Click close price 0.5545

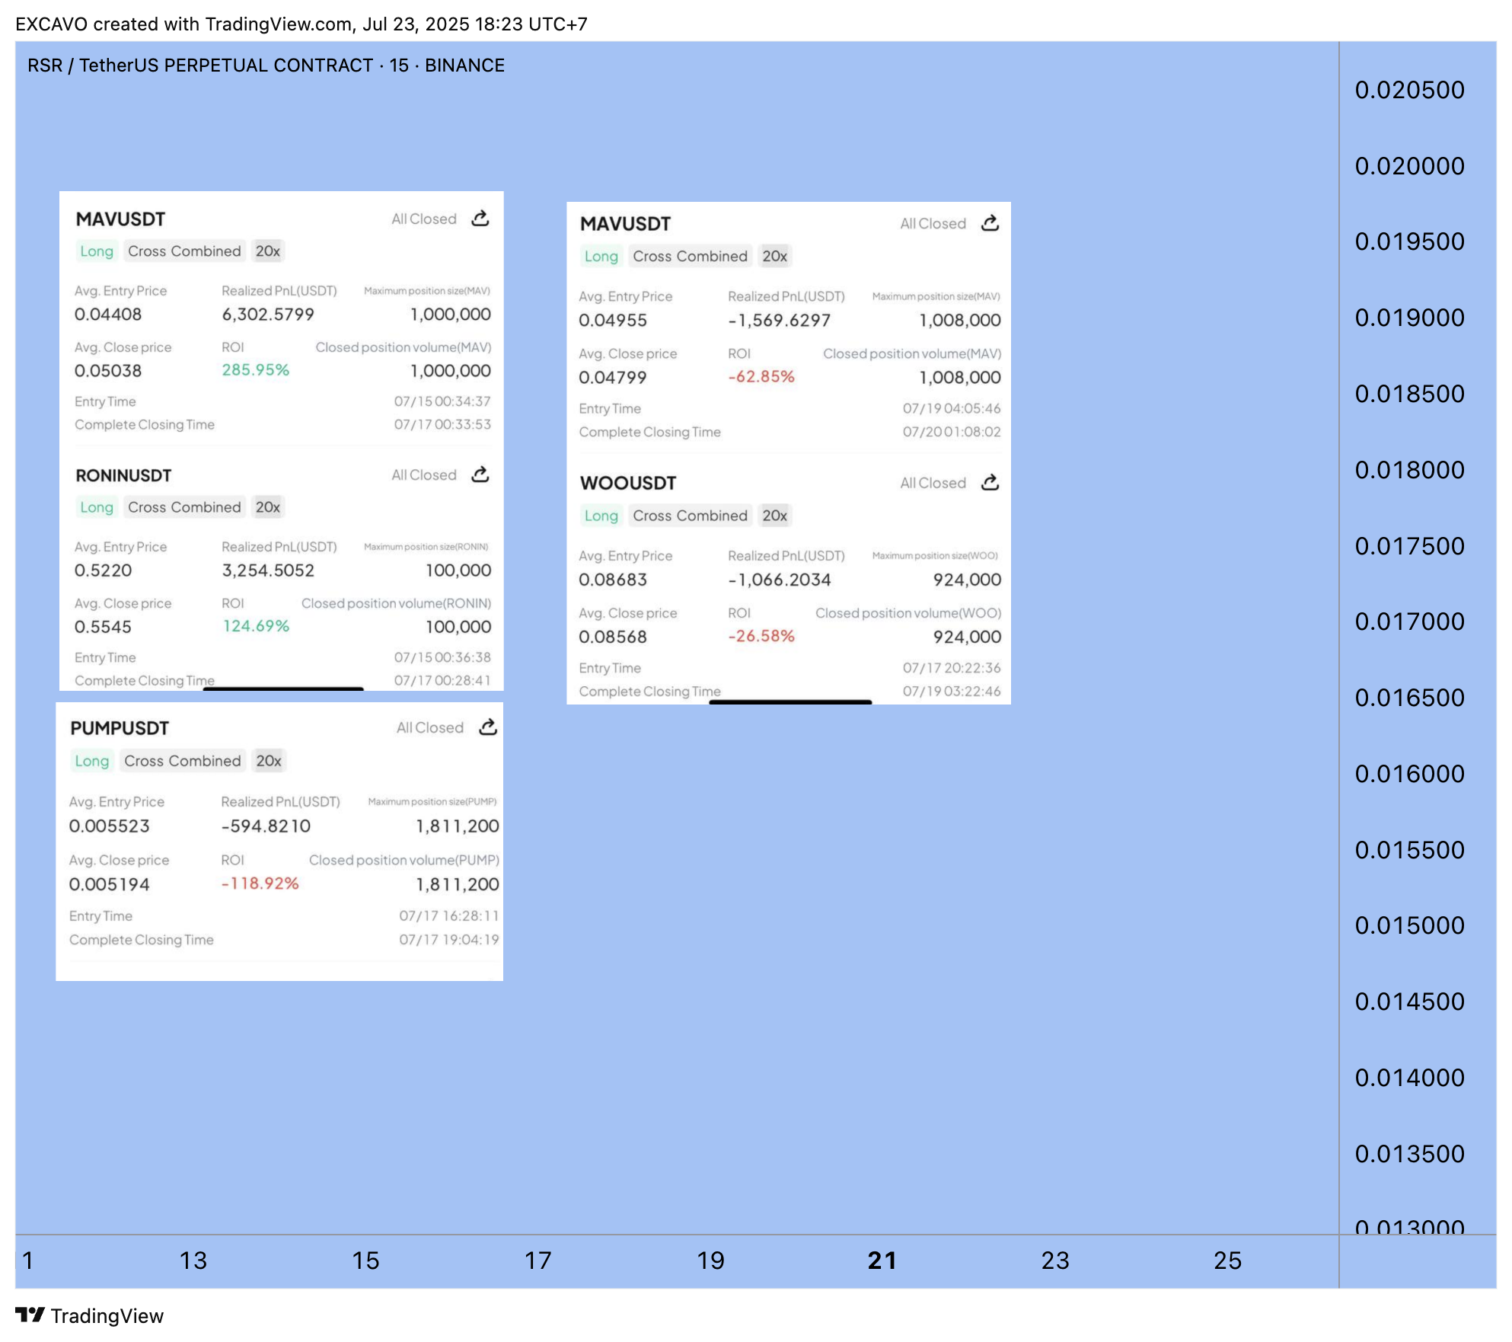coord(103,627)
